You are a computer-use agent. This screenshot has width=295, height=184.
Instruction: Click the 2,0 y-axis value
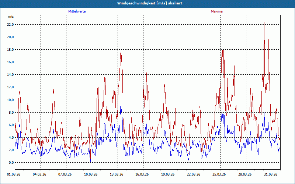[11, 150]
